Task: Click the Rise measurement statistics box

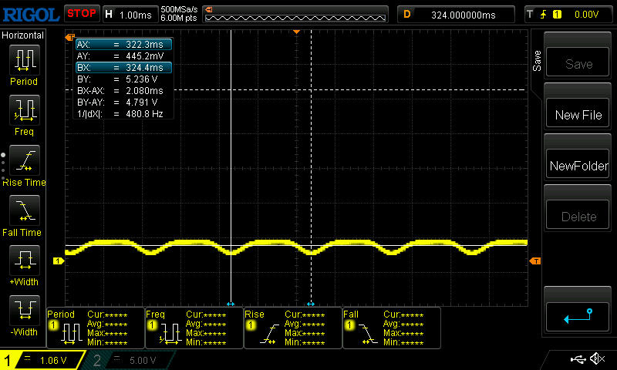Action: [292, 328]
